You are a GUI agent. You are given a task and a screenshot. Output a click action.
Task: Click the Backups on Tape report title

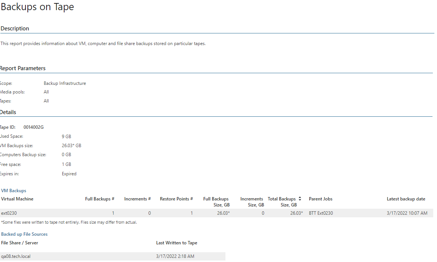pos(38,7)
